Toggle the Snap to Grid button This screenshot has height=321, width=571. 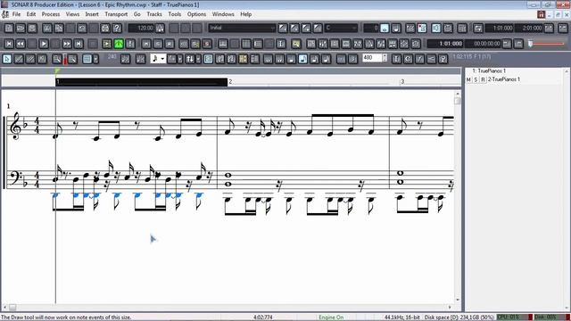pyautogui.click(x=87, y=59)
